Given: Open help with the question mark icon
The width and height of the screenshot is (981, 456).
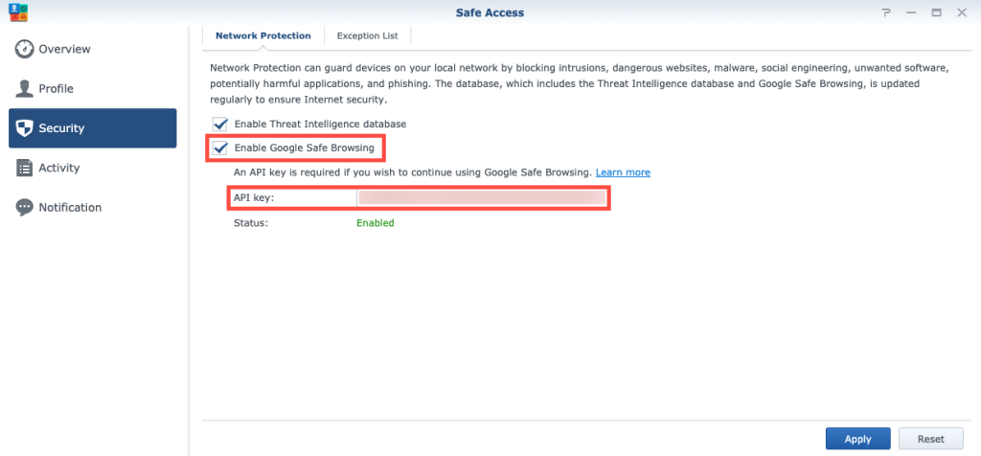Looking at the screenshot, I should (886, 12).
